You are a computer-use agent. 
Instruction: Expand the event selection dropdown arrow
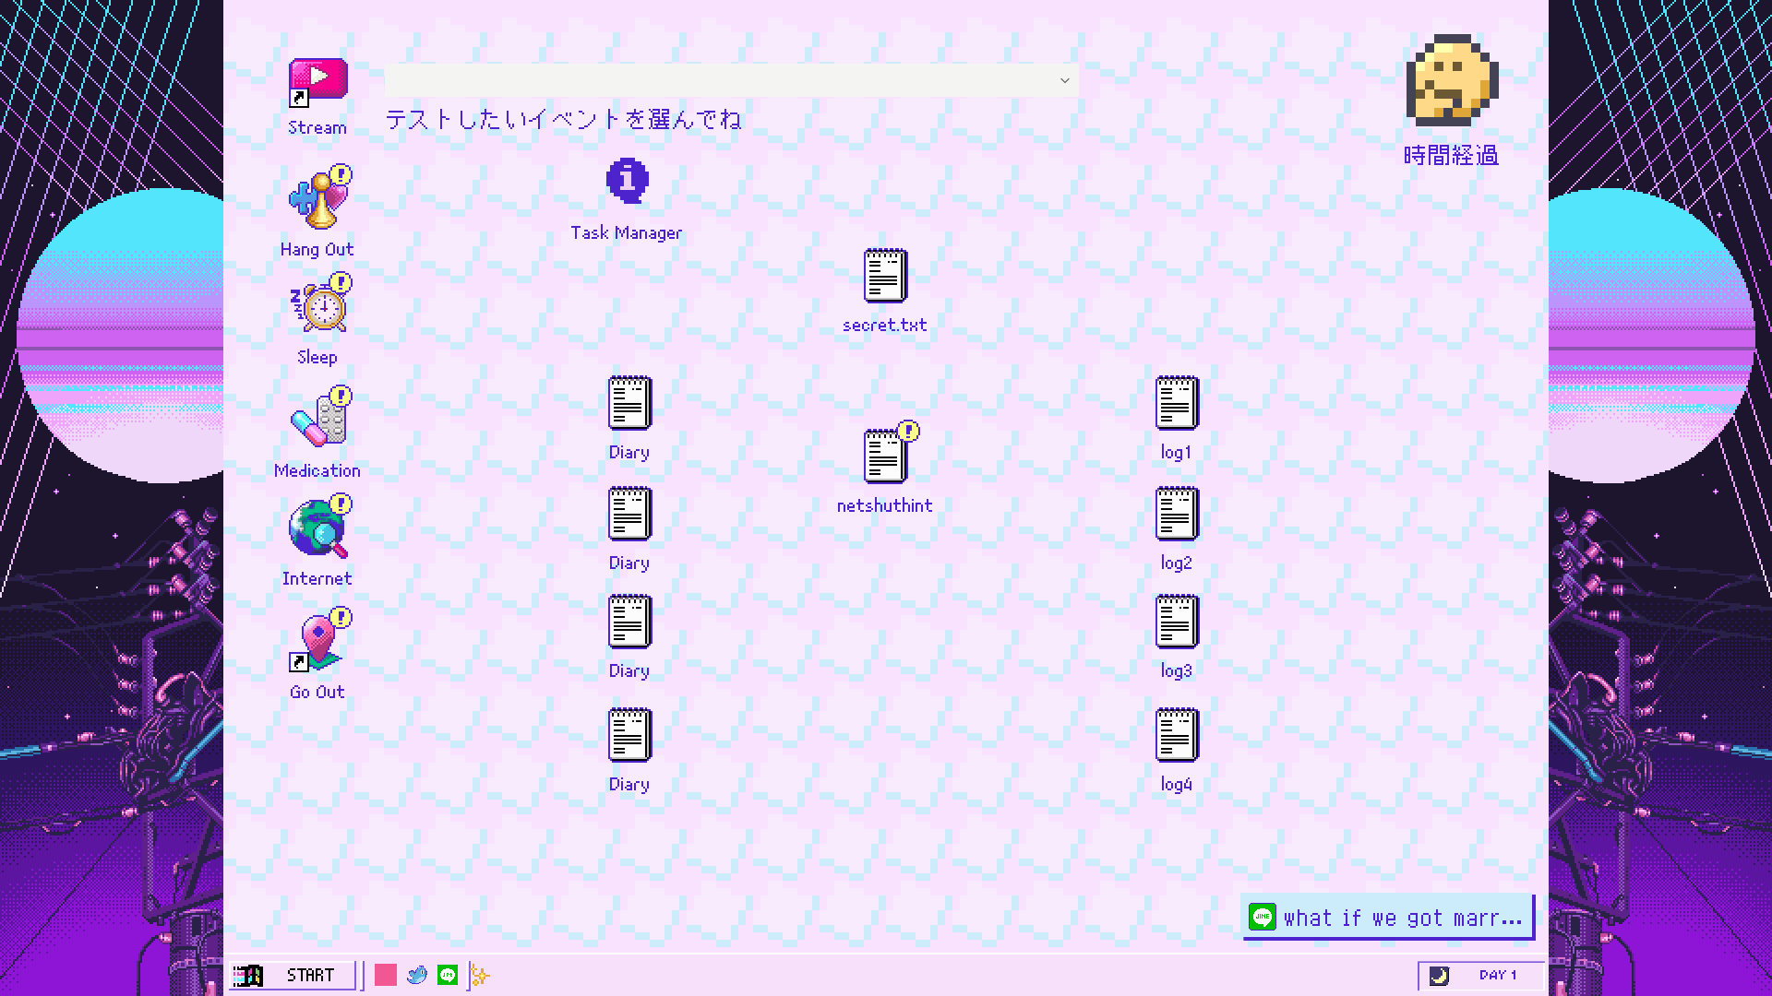click(x=1064, y=80)
